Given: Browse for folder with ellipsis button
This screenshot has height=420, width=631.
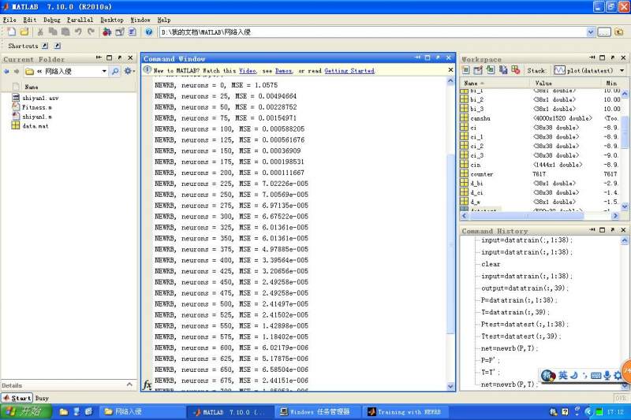Looking at the screenshot, I should pos(604,32).
